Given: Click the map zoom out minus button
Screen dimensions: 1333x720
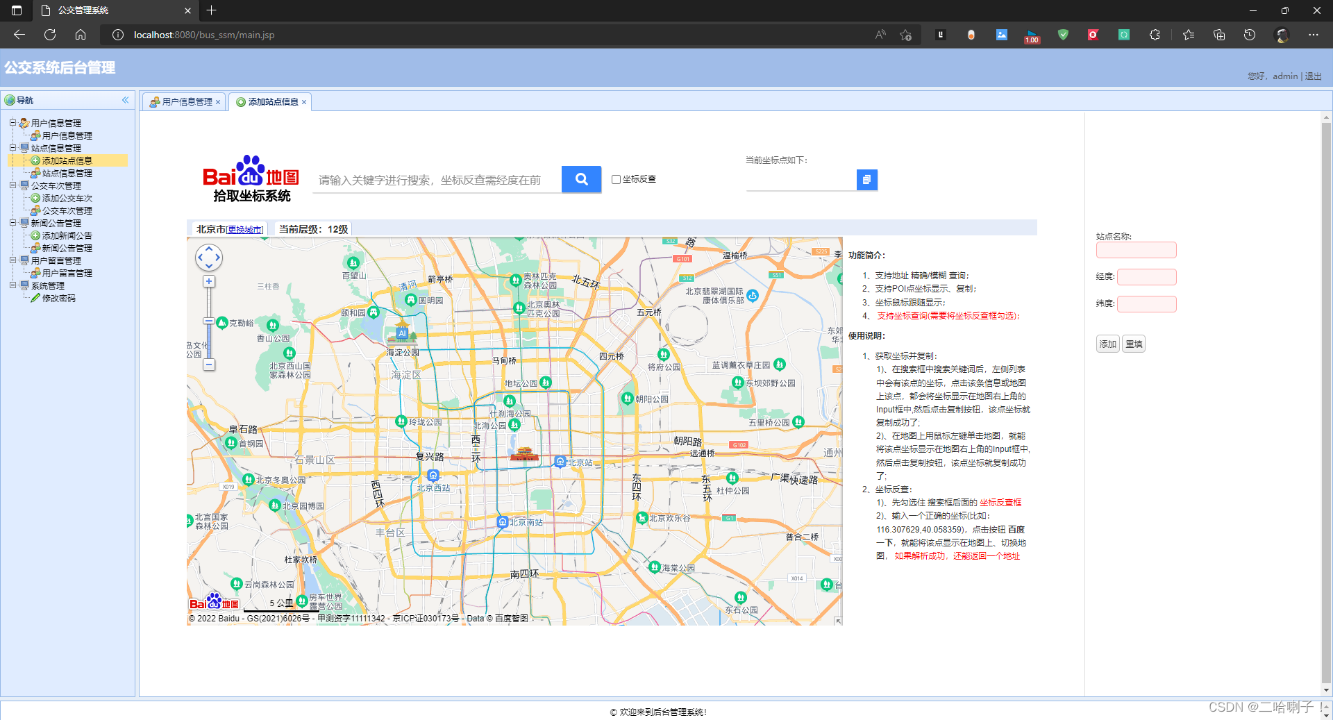Looking at the screenshot, I should [209, 365].
